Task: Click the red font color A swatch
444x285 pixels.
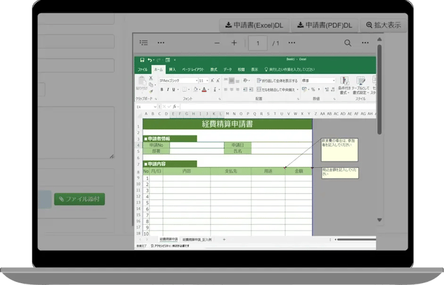Action: tap(204, 90)
